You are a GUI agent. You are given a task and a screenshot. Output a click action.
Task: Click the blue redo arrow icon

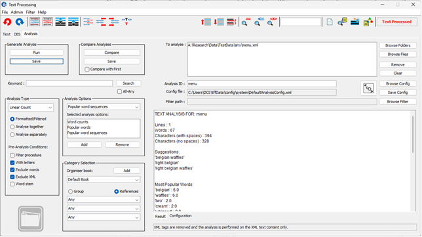click(20, 22)
